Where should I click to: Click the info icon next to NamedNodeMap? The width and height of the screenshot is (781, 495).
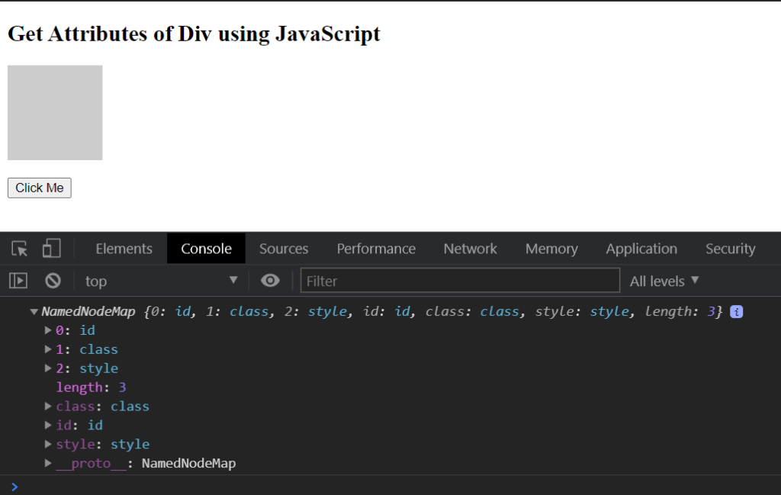tap(734, 311)
